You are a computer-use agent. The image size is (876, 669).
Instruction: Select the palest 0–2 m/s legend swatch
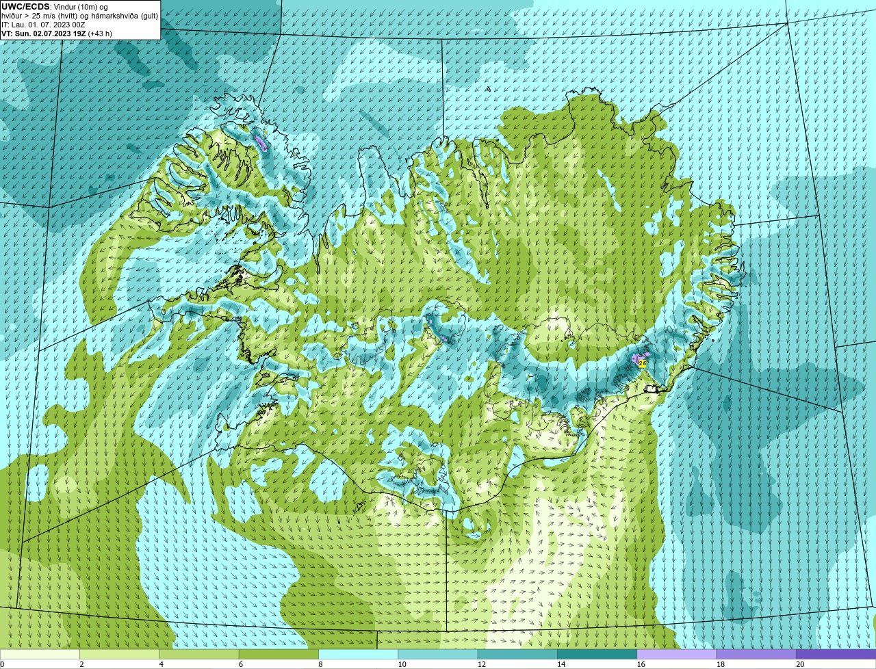[40, 654]
